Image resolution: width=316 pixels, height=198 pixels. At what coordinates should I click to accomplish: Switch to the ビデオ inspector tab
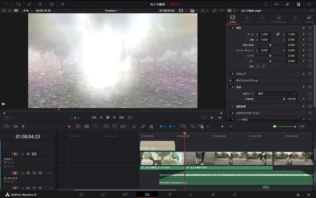tap(233, 19)
